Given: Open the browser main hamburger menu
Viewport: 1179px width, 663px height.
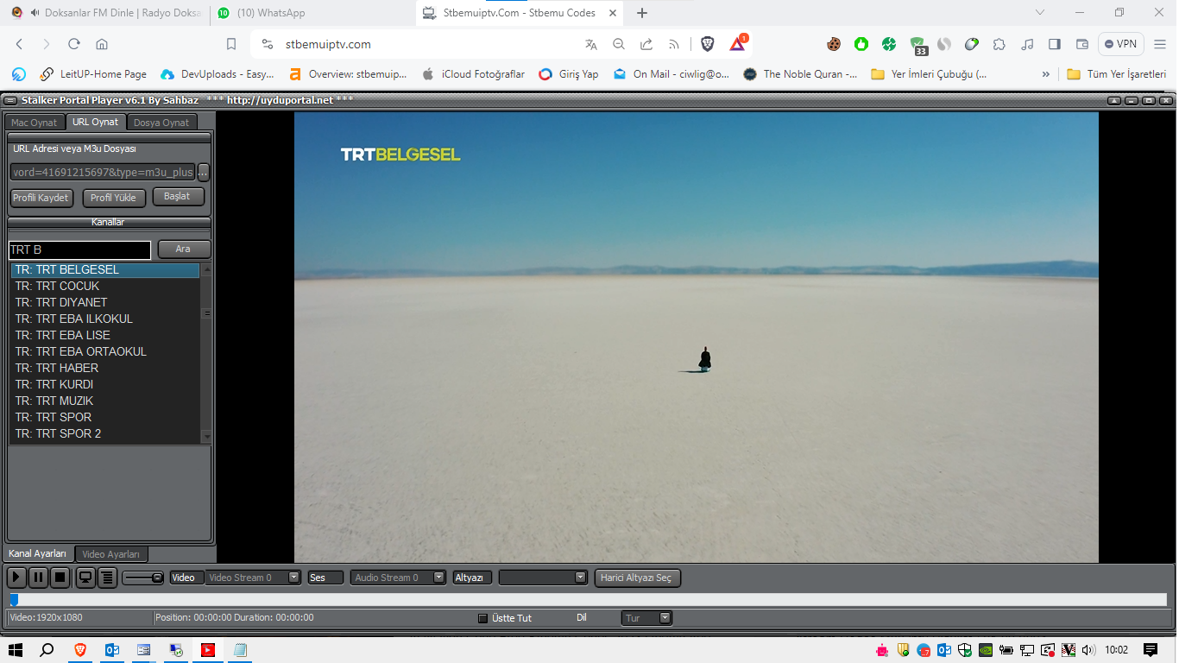Looking at the screenshot, I should [1161, 44].
